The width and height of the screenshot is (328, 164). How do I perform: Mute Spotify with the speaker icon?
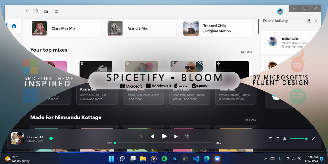(x=284, y=139)
